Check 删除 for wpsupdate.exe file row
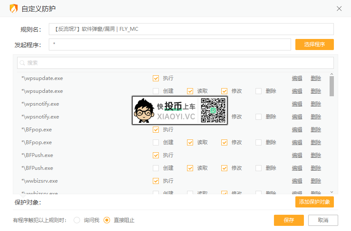Screen dimensions: 351x231 point(259,91)
